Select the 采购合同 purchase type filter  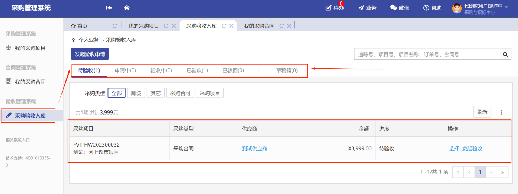(180, 93)
